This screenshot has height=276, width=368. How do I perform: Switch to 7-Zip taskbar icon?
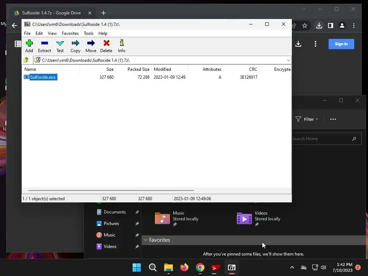point(232,267)
